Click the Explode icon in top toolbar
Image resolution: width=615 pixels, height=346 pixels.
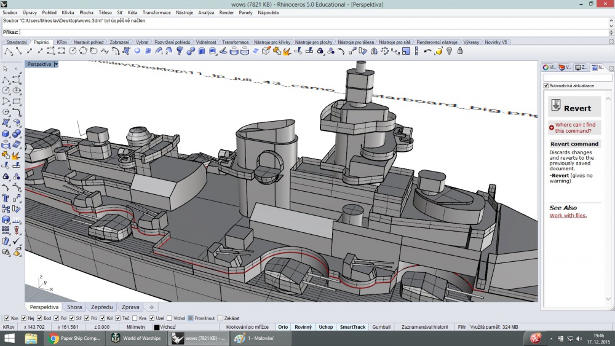tap(287, 51)
